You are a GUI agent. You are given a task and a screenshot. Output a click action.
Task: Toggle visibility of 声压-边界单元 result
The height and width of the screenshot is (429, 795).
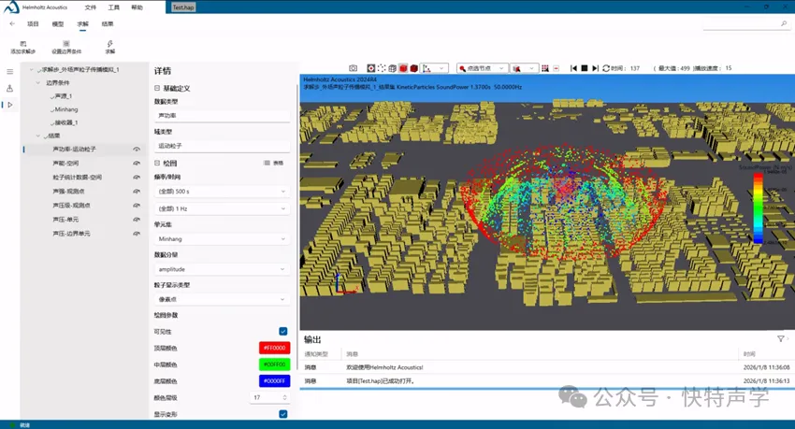pyautogui.click(x=137, y=234)
